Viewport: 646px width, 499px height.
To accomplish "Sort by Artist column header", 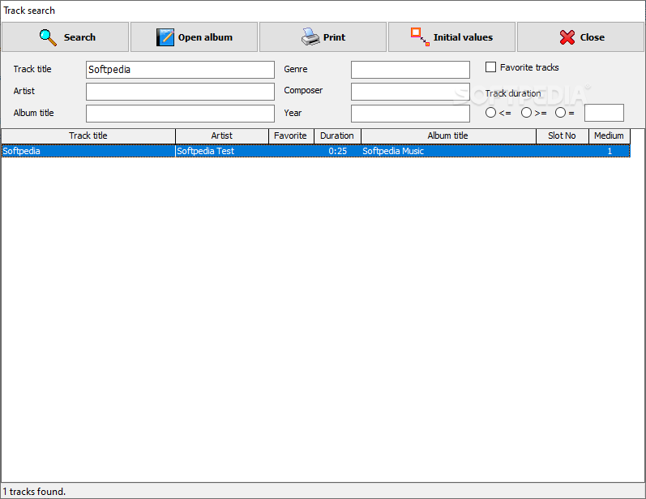I will [221, 136].
